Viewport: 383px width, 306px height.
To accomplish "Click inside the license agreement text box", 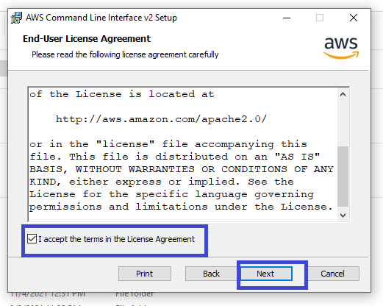I will coord(183,154).
